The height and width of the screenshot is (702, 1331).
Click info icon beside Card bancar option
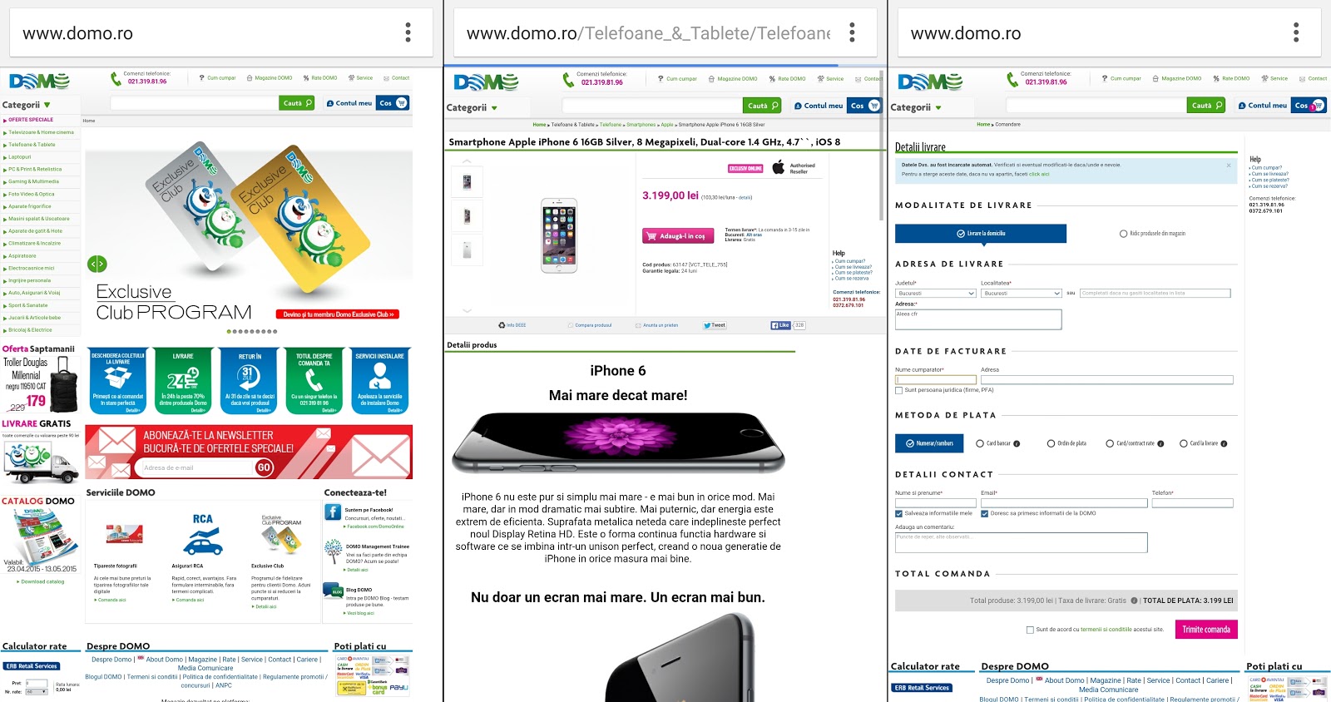[1017, 443]
